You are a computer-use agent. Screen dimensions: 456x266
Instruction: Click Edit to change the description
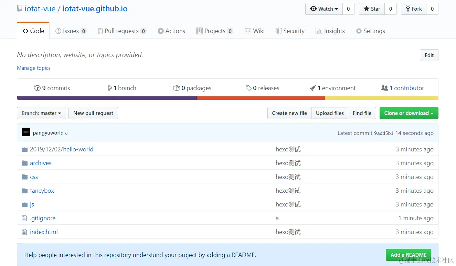coord(429,55)
